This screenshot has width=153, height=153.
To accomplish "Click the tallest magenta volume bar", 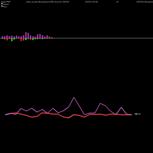I will coord(26,35).
